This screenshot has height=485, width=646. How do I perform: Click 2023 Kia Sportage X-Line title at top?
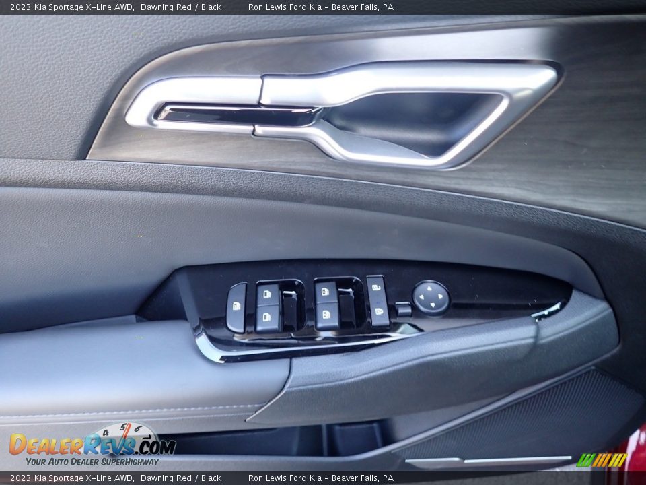pos(71,7)
